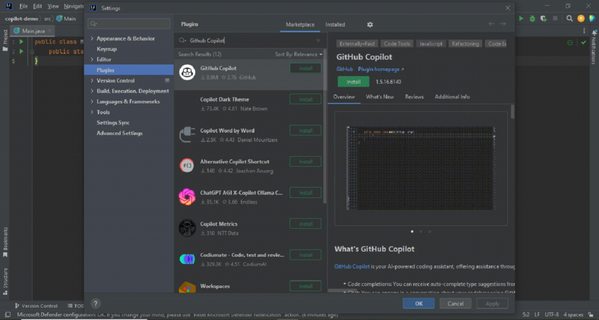Expand the Editor settings node

pyautogui.click(x=92, y=60)
